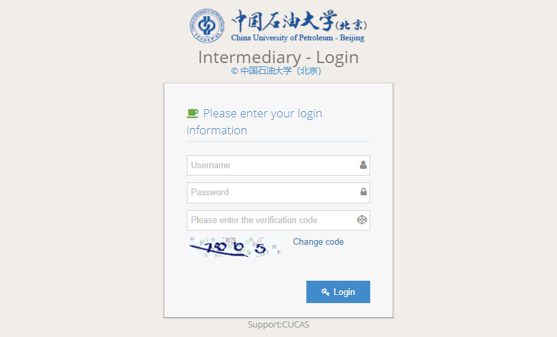
Task: Click the digit 5 in the captcha
Action: 261,248
